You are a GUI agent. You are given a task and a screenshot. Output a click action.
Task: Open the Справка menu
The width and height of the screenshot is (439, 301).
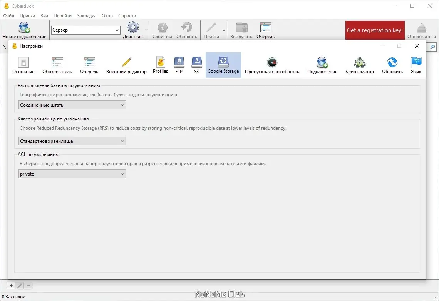click(127, 16)
